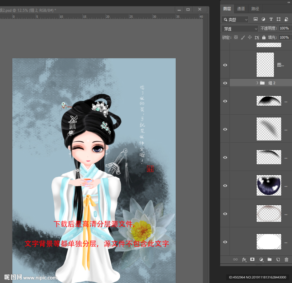Open the 类型 layer filter dropdown
292x283 pixels.
click(x=235, y=19)
